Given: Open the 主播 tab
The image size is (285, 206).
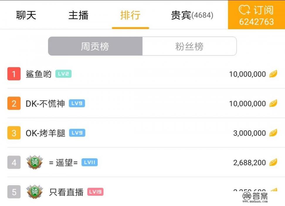Looking at the screenshot, I should 78,15.
